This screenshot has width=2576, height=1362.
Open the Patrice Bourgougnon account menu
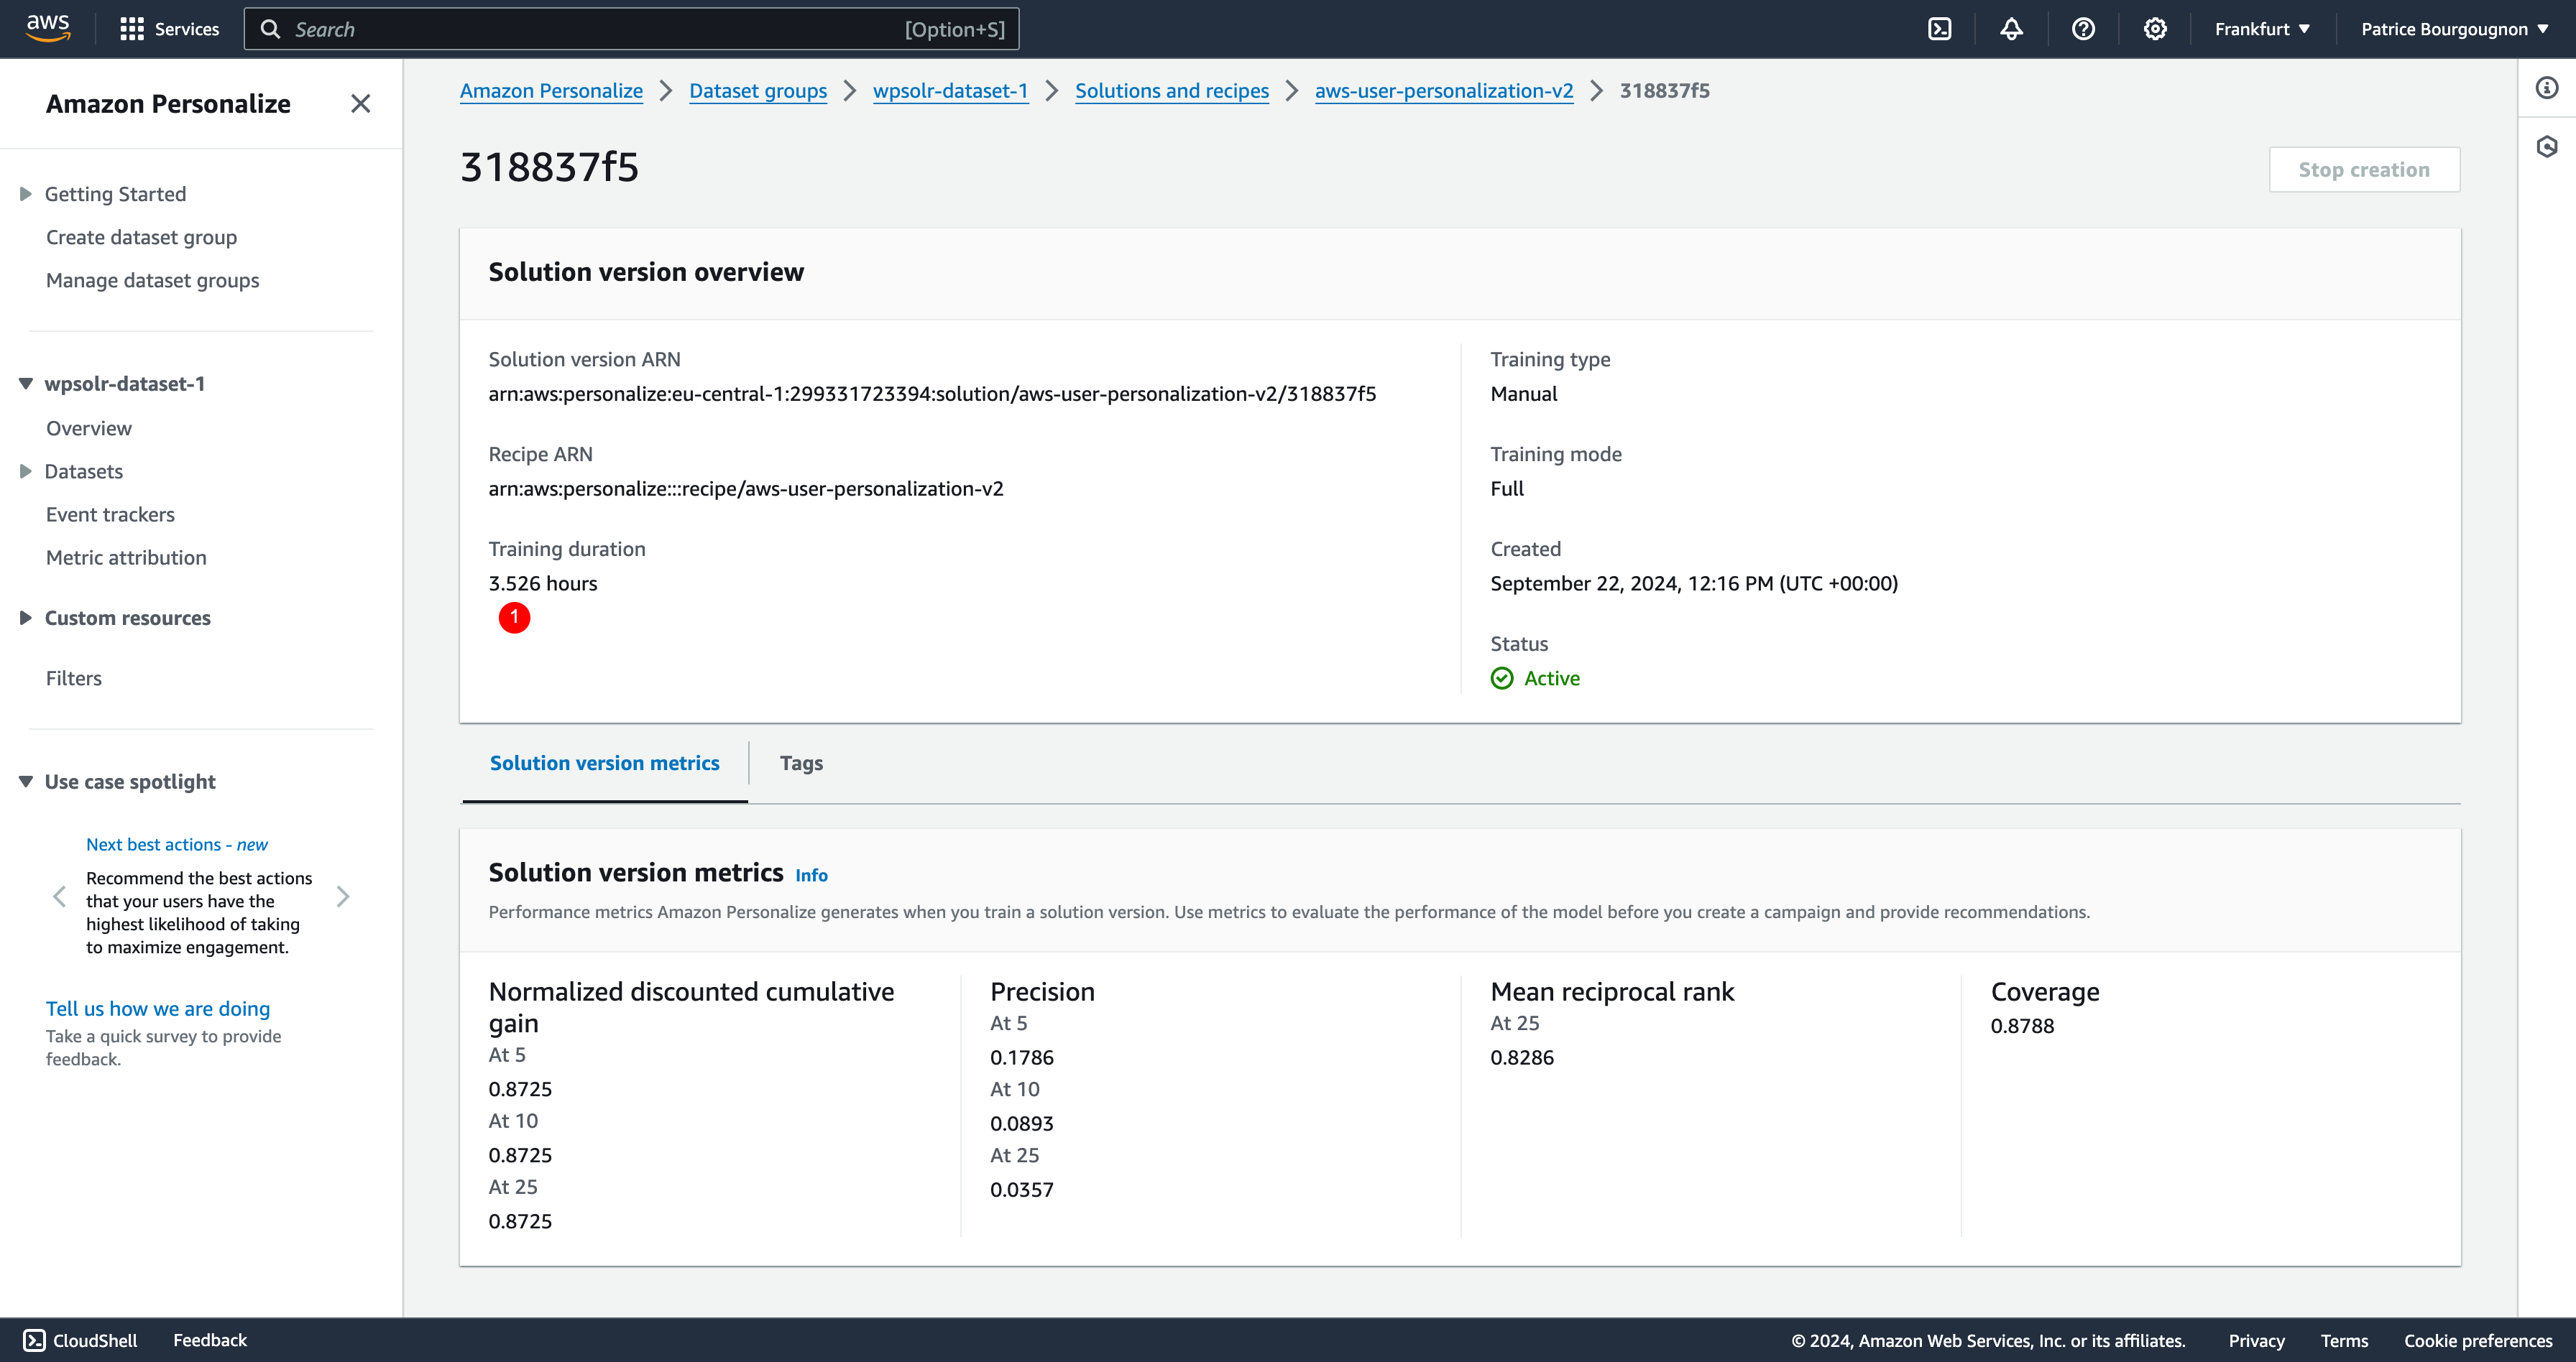coord(2454,29)
